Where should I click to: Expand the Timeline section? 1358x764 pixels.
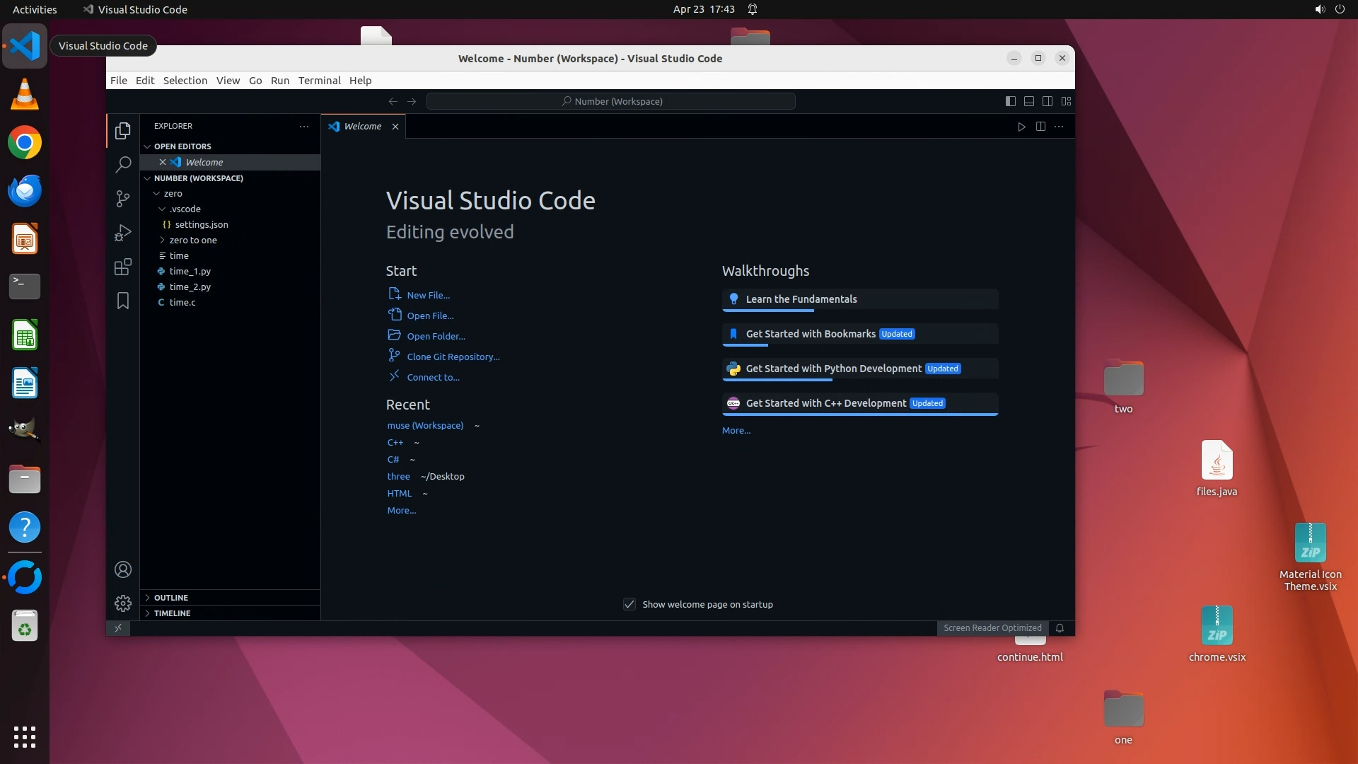(172, 613)
